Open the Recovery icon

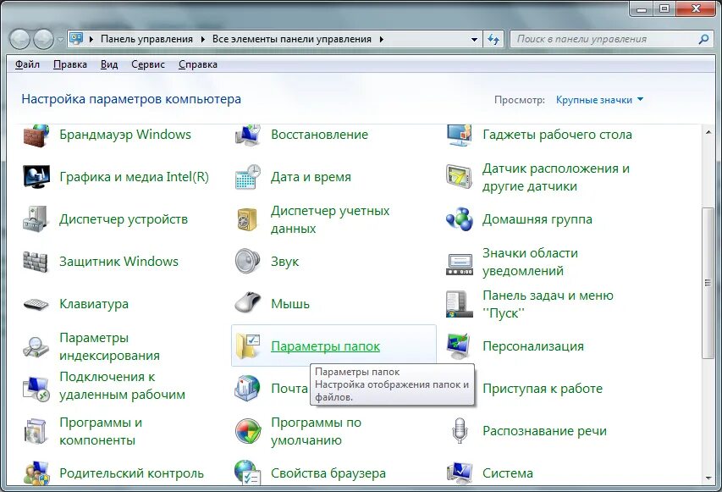248,135
